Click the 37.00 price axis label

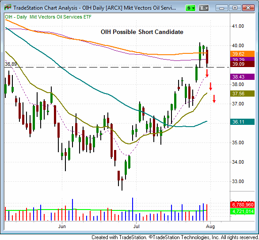click(x=238, y=104)
